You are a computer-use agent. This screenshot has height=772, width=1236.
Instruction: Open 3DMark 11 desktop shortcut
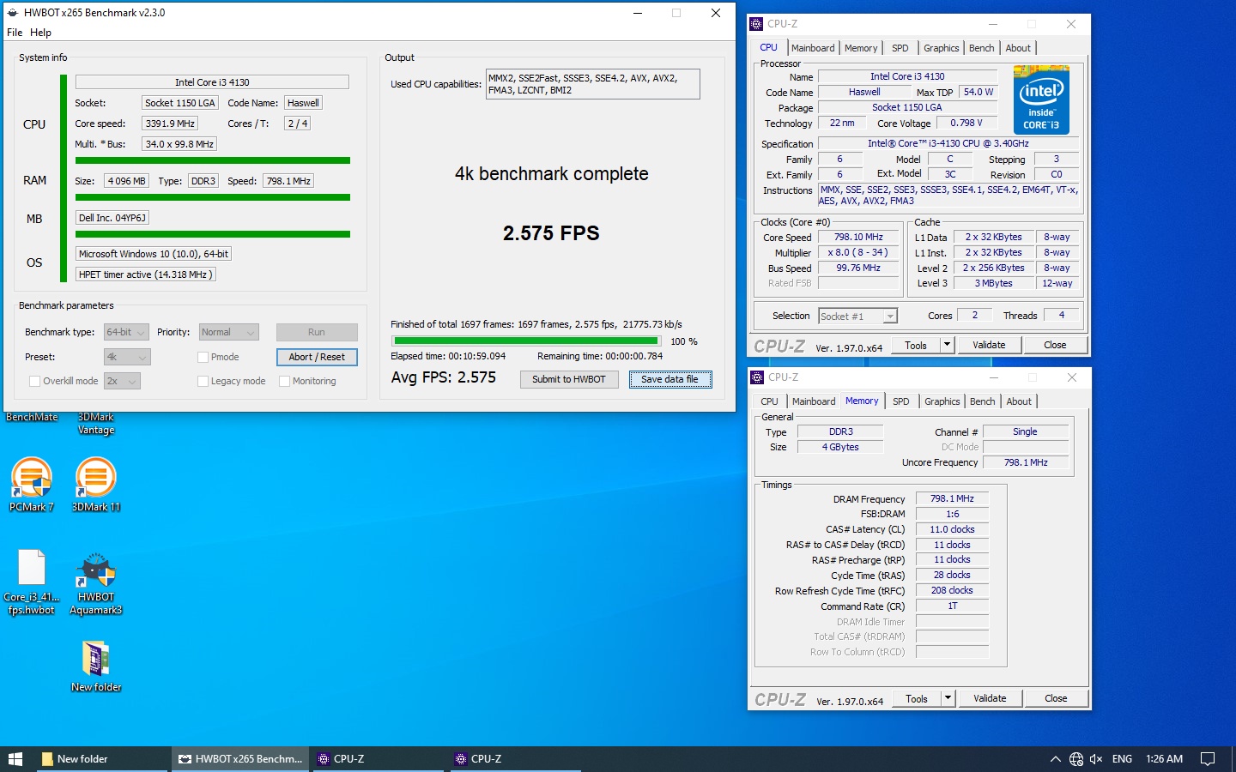96,485
